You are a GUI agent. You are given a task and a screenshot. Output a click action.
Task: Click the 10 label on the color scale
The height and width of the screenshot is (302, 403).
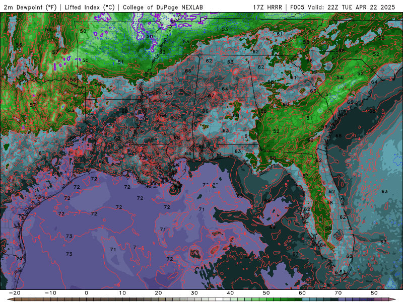point(122,293)
